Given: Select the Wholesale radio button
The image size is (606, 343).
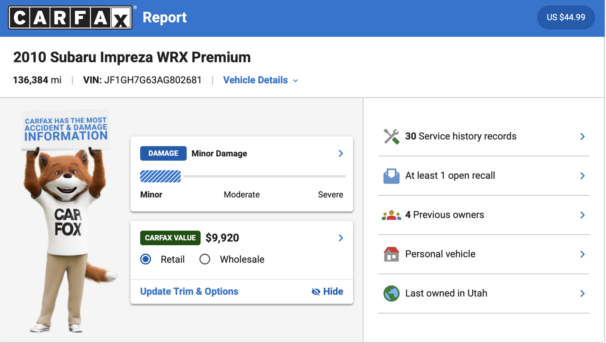Looking at the screenshot, I should tap(205, 259).
